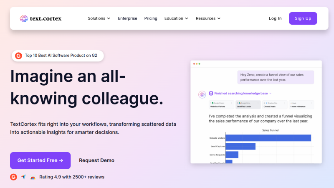Click the text.cortex wordmark
This screenshot has width=334, height=188.
click(x=46, y=18)
